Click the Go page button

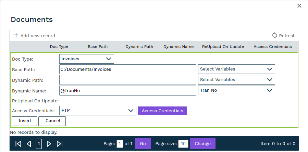click(x=143, y=144)
